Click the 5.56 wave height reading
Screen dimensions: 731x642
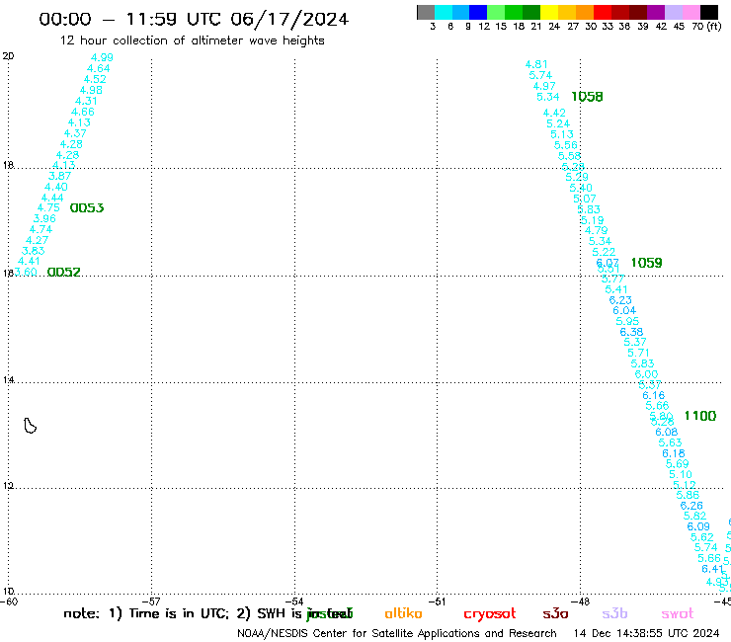point(565,145)
